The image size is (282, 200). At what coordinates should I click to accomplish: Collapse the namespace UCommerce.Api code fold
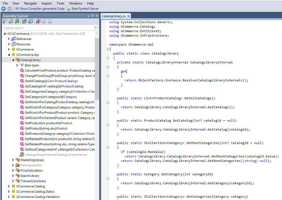108,49
